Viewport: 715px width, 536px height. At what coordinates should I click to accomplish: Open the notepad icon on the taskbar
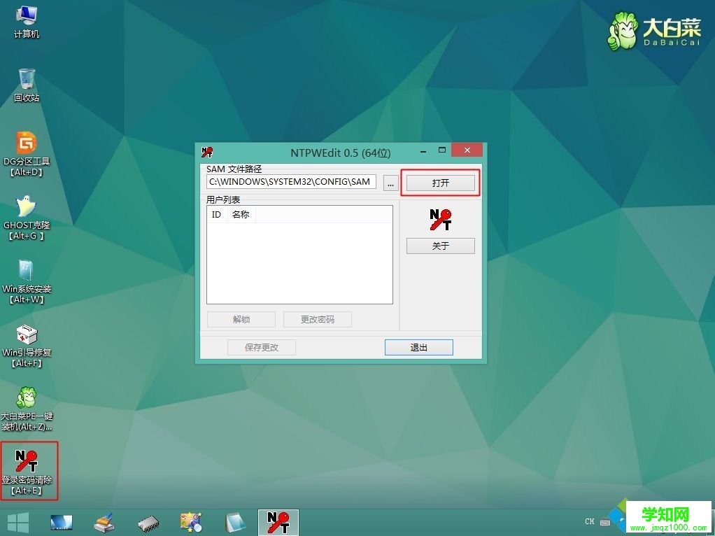(234, 521)
